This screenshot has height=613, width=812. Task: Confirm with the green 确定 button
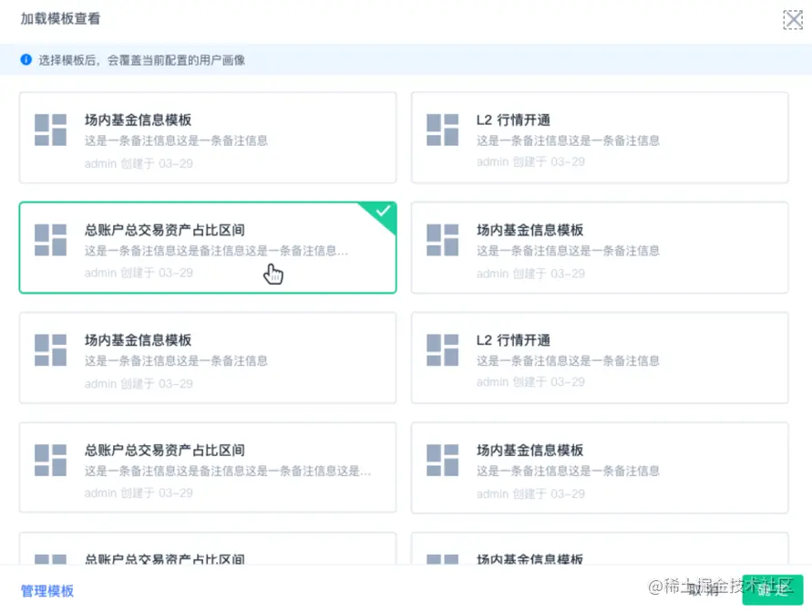773,589
